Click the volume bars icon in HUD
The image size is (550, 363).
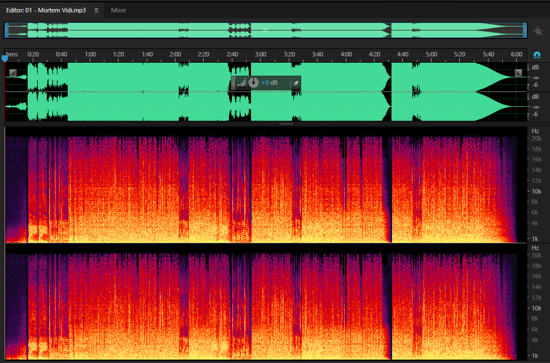point(241,83)
